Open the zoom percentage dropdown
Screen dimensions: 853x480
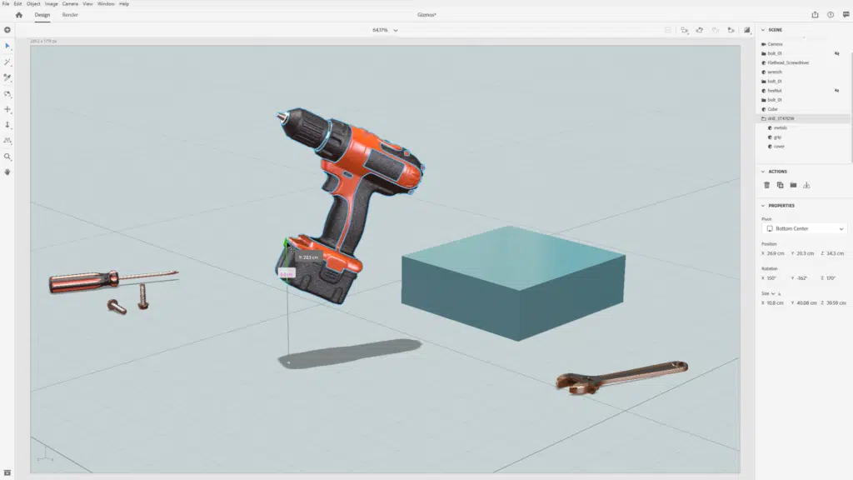396,30
